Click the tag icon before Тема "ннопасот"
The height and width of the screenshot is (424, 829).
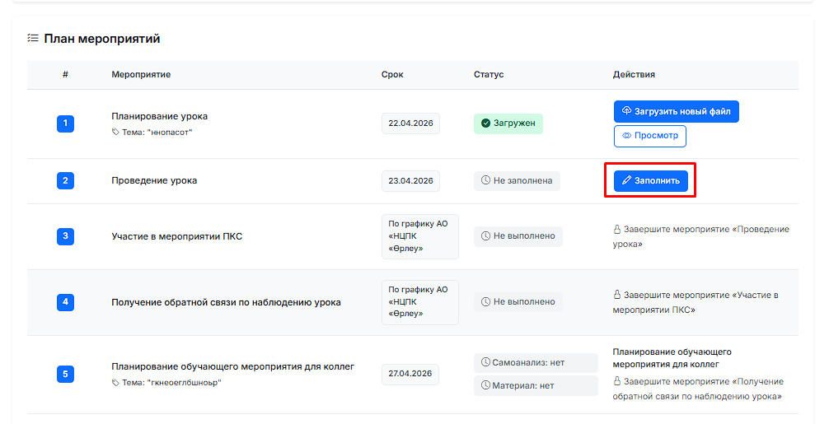(x=115, y=132)
